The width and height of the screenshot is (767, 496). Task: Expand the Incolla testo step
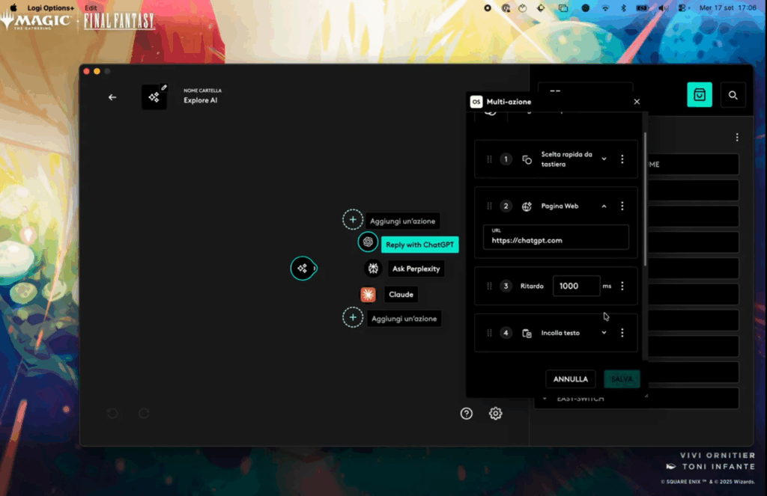(x=604, y=333)
